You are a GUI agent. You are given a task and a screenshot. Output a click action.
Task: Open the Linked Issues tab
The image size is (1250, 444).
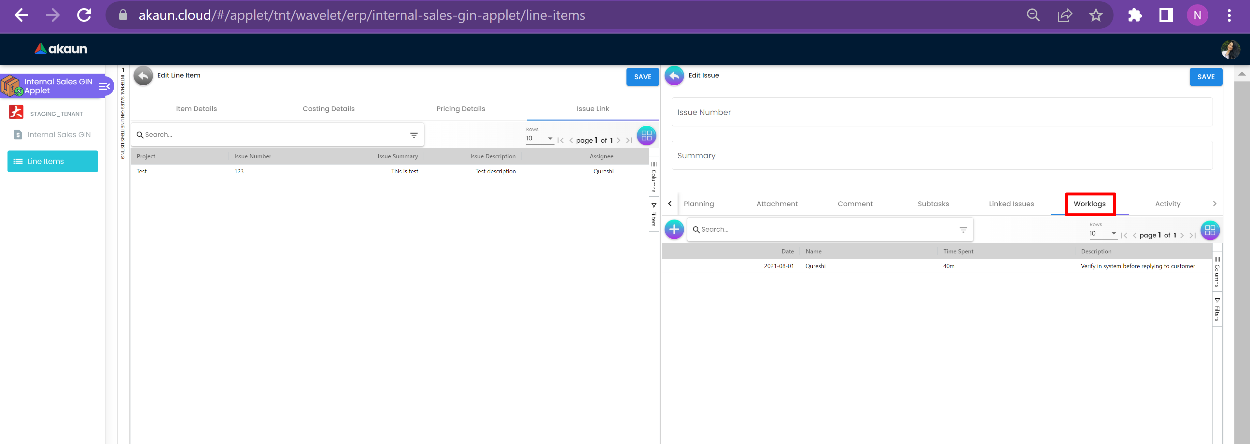click(x=1011, y=204)
